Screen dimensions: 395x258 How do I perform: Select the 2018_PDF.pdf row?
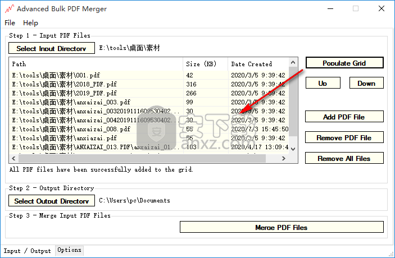click(x=149, y=84)
